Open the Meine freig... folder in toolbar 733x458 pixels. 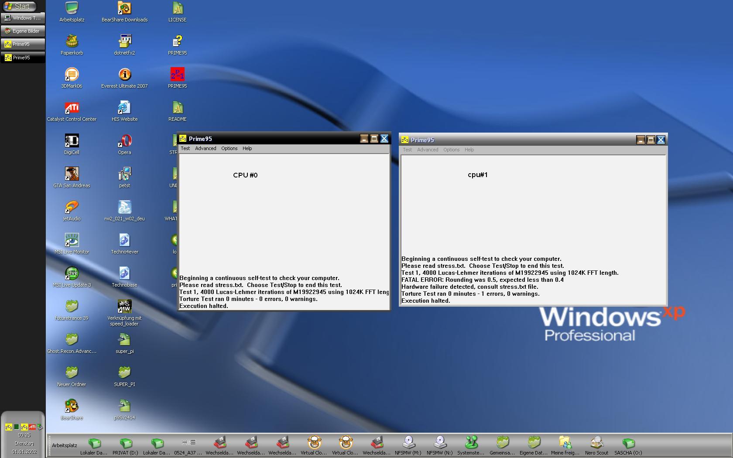[565, 446]
